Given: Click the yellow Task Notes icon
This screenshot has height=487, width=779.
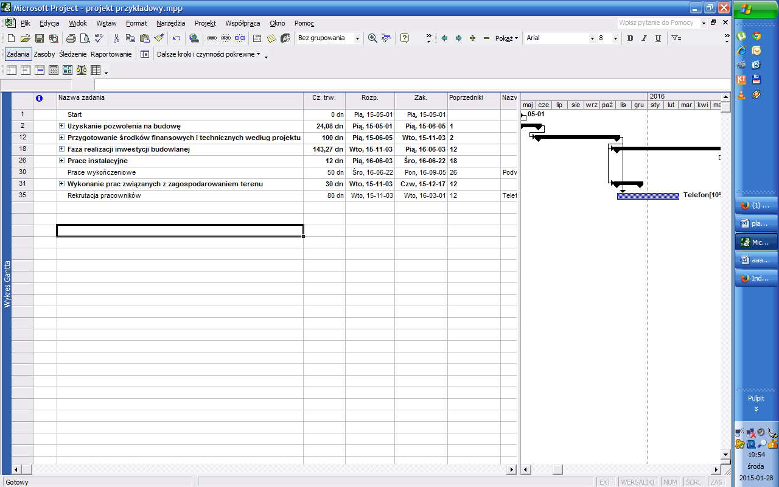Looking at the screenshot, I should pyautogui.click(x=271, y=38).
